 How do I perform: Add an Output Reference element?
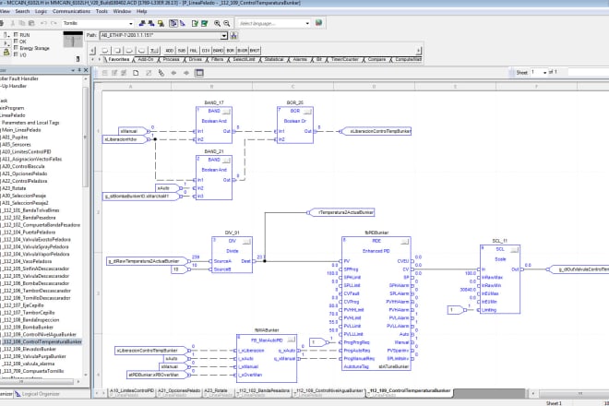click(x=117, y=51)
